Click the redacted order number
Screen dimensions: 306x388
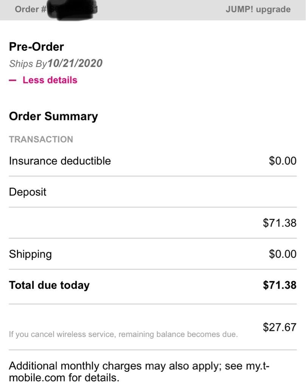click(x=72, y=9)
